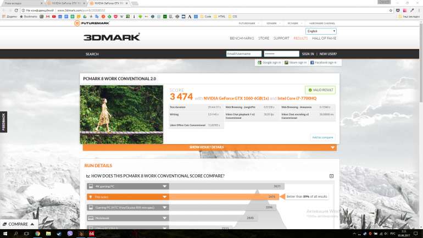Click New User link

point(328,54)
